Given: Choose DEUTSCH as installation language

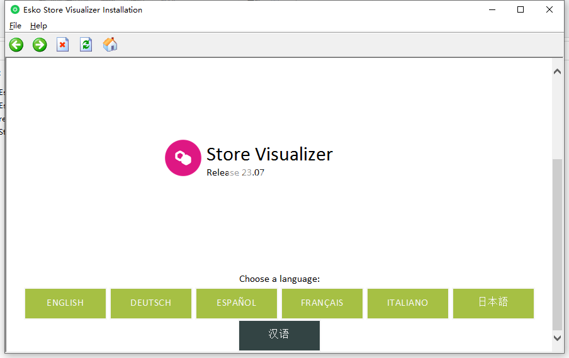Looking at the screenshot, I should 151,303.
